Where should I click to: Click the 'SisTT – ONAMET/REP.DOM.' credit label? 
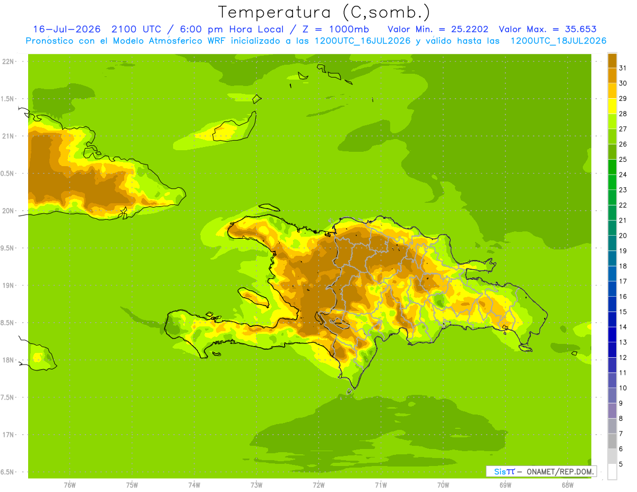point(541,471)
